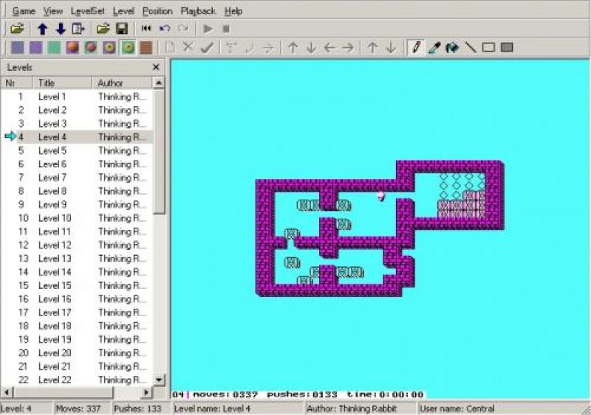Open the LevelSet menu

click(x=87, y=11)
